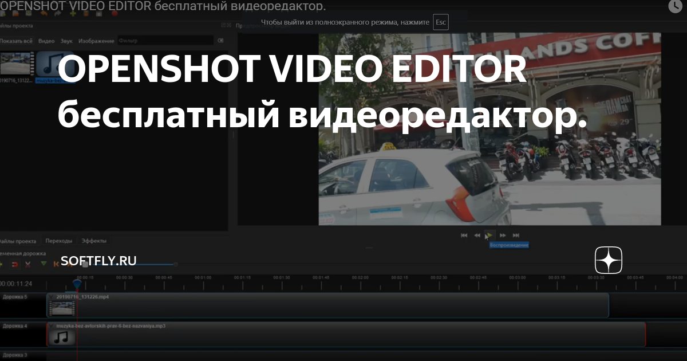Click the clock icon at top right corner
This screenshot has height=361, width=687.
point(676,6)
